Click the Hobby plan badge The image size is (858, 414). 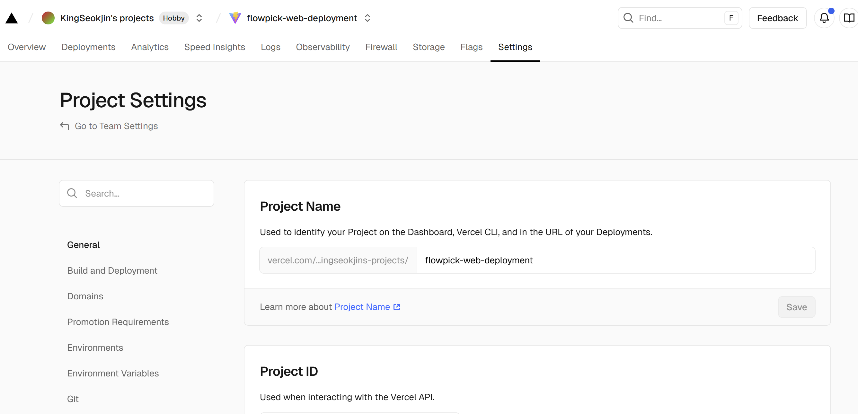tap(173, 18)
